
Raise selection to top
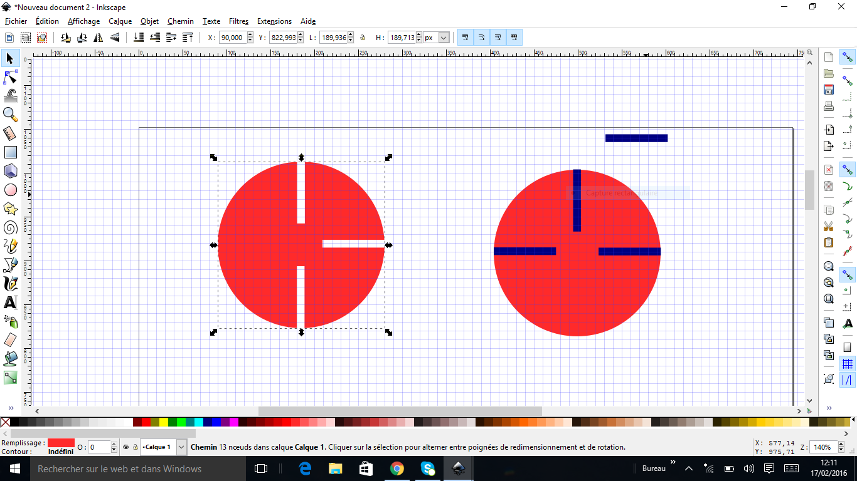point(188,38)
